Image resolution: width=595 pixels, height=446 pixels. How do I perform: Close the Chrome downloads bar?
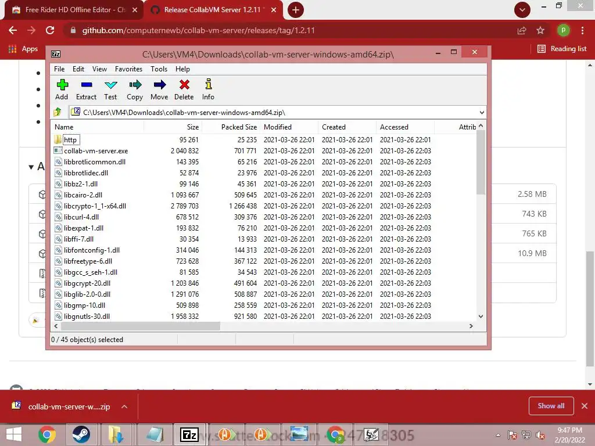[585, 406]
